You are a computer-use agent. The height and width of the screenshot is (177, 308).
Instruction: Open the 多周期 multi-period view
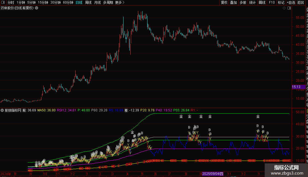point(108,2)
